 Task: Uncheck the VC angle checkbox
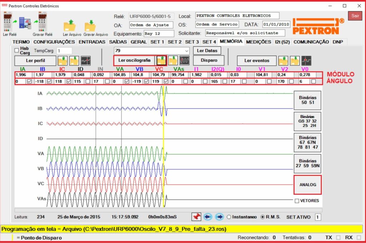pos(166,81)
